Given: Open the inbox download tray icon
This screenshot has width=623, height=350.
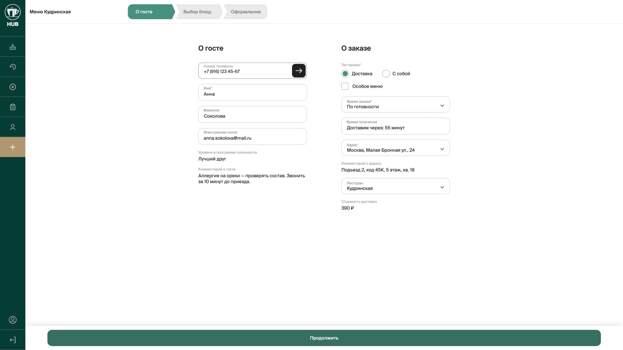Looking at the screenshot, I should (x=13, y=47).
